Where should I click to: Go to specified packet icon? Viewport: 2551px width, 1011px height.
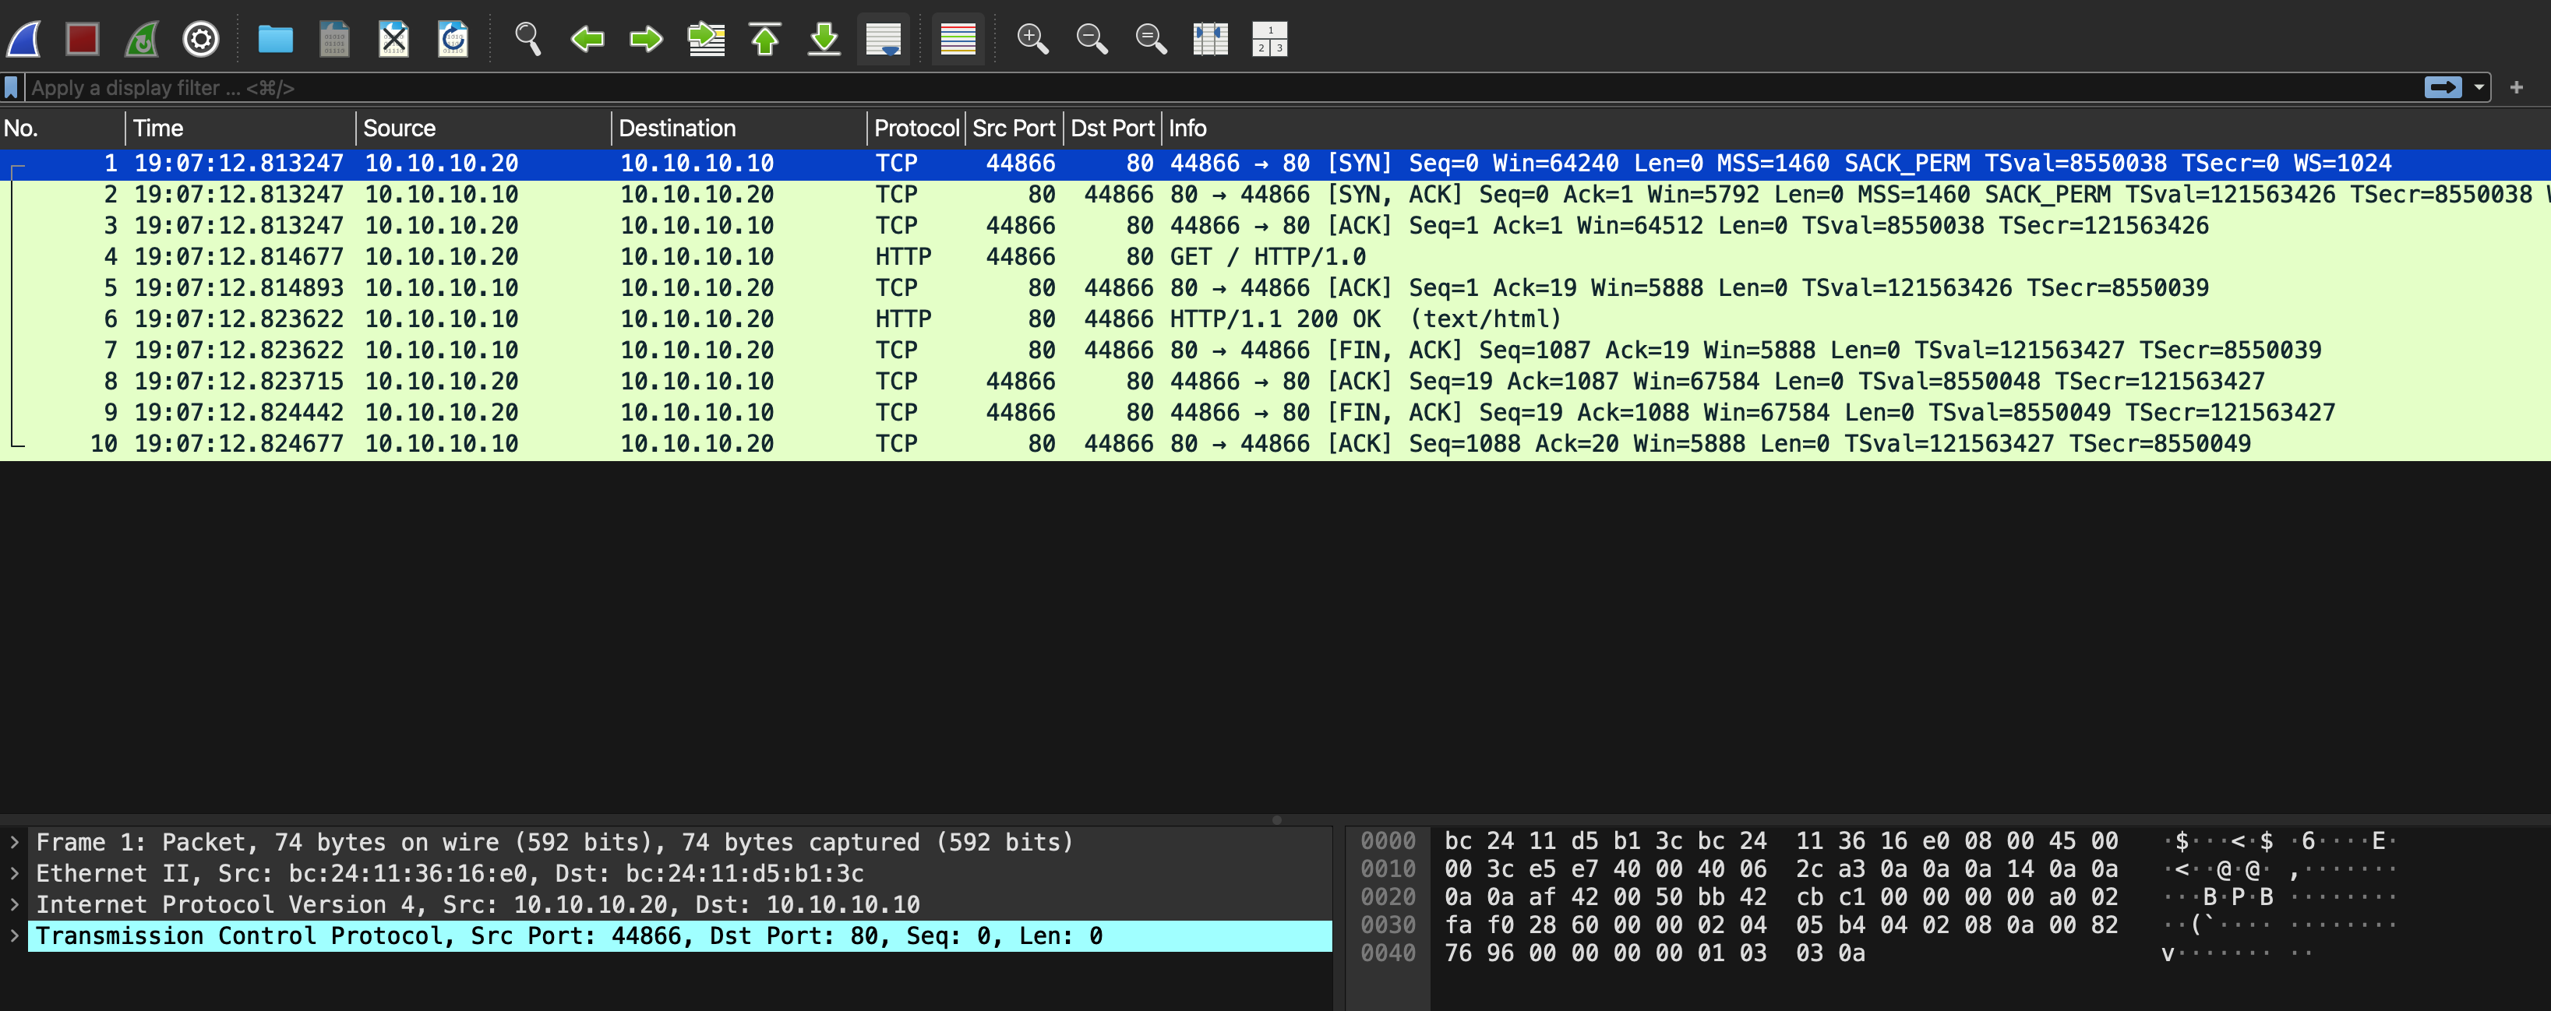(706, 40)
